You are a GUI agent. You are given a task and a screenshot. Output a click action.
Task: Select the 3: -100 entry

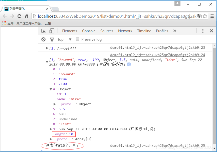pos(60,84)
